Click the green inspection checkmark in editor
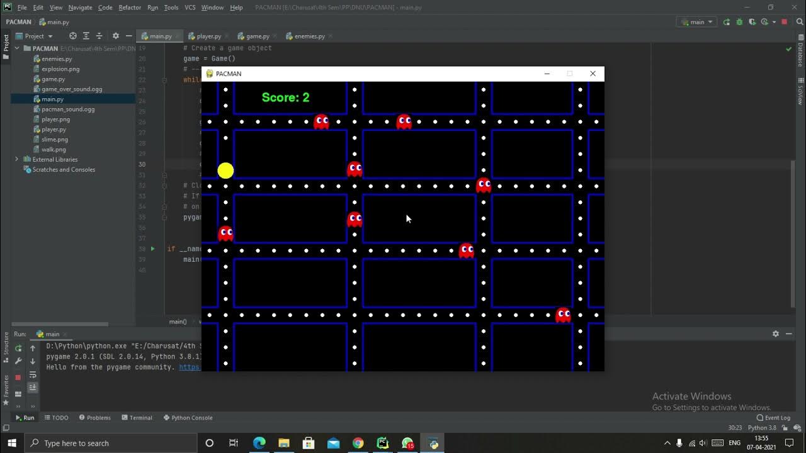806x453 pixels. click(789, 48)
